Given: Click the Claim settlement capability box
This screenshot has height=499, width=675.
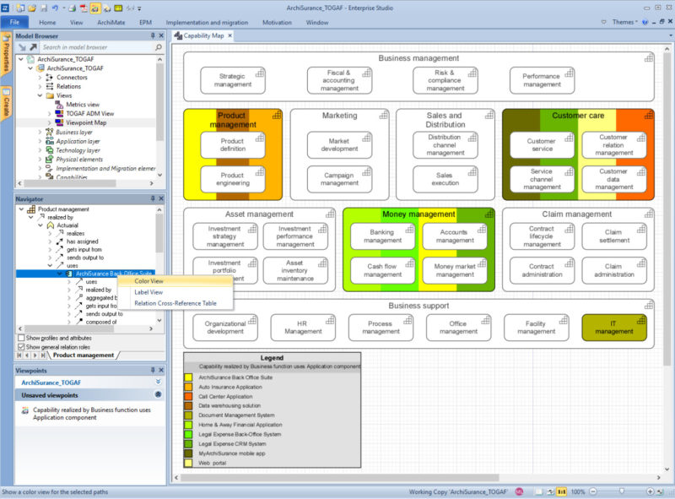Looking at the screenshot, I should tap(614, 236).
